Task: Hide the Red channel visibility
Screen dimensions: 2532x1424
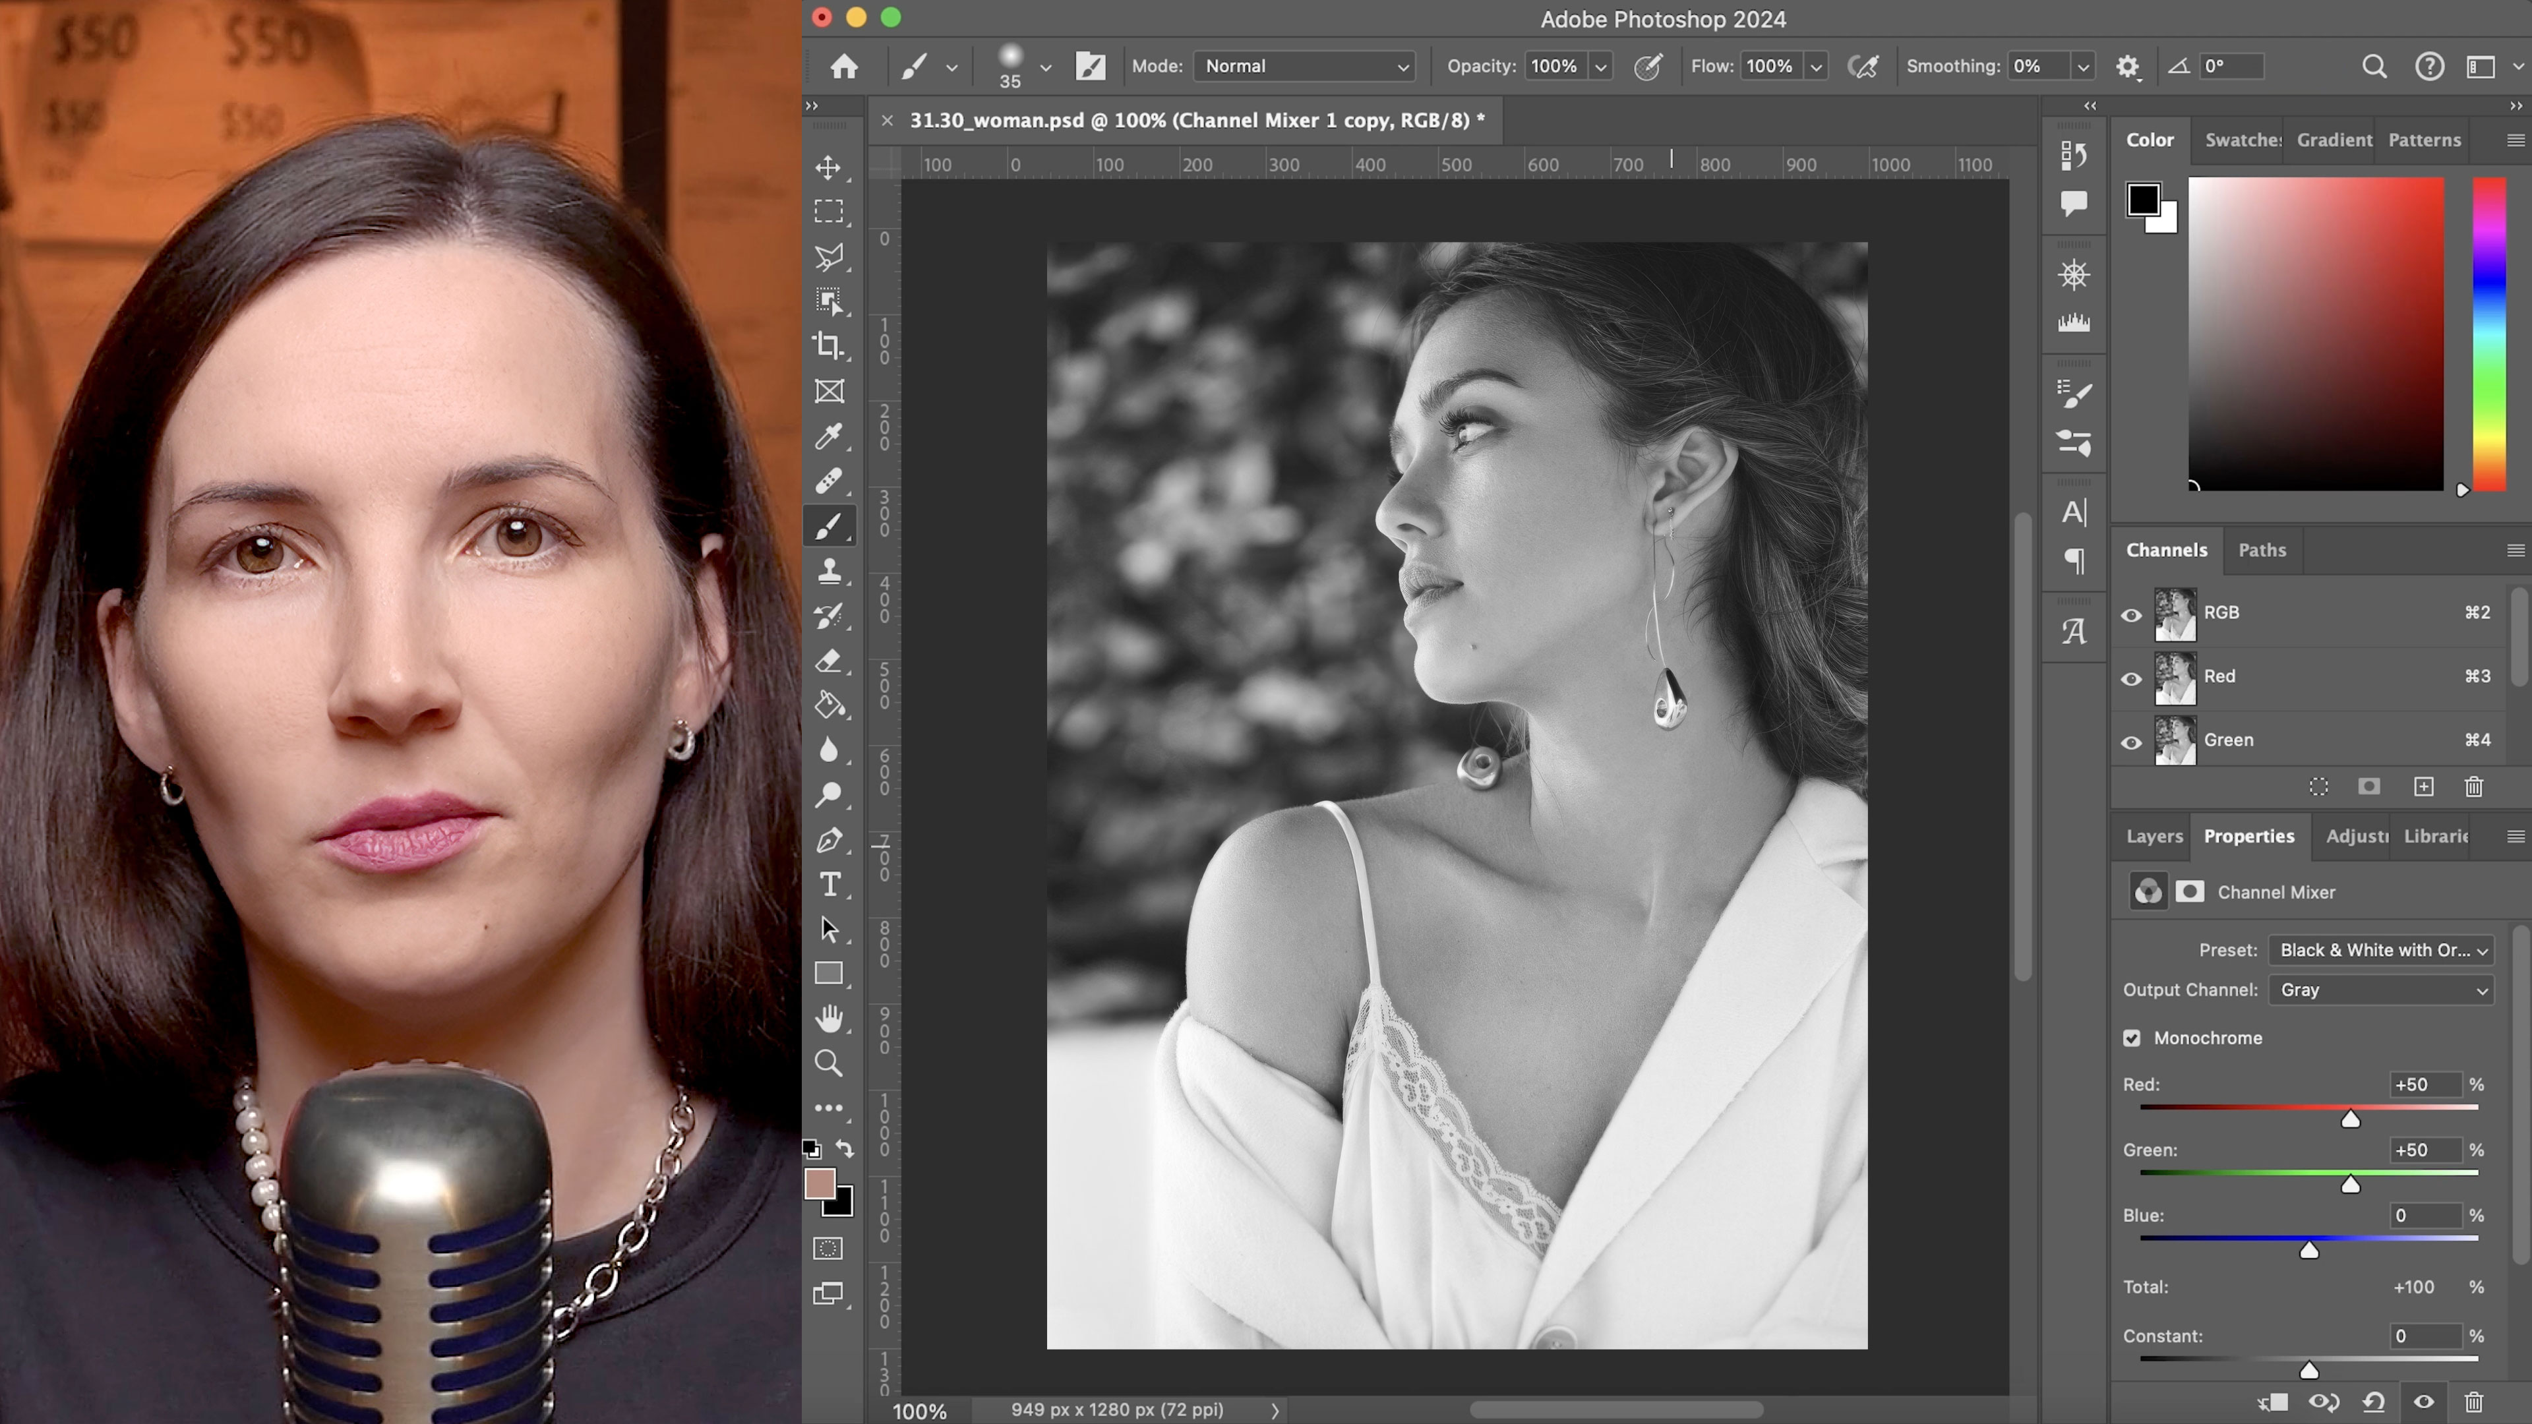Action: (x=2131, y=678)
